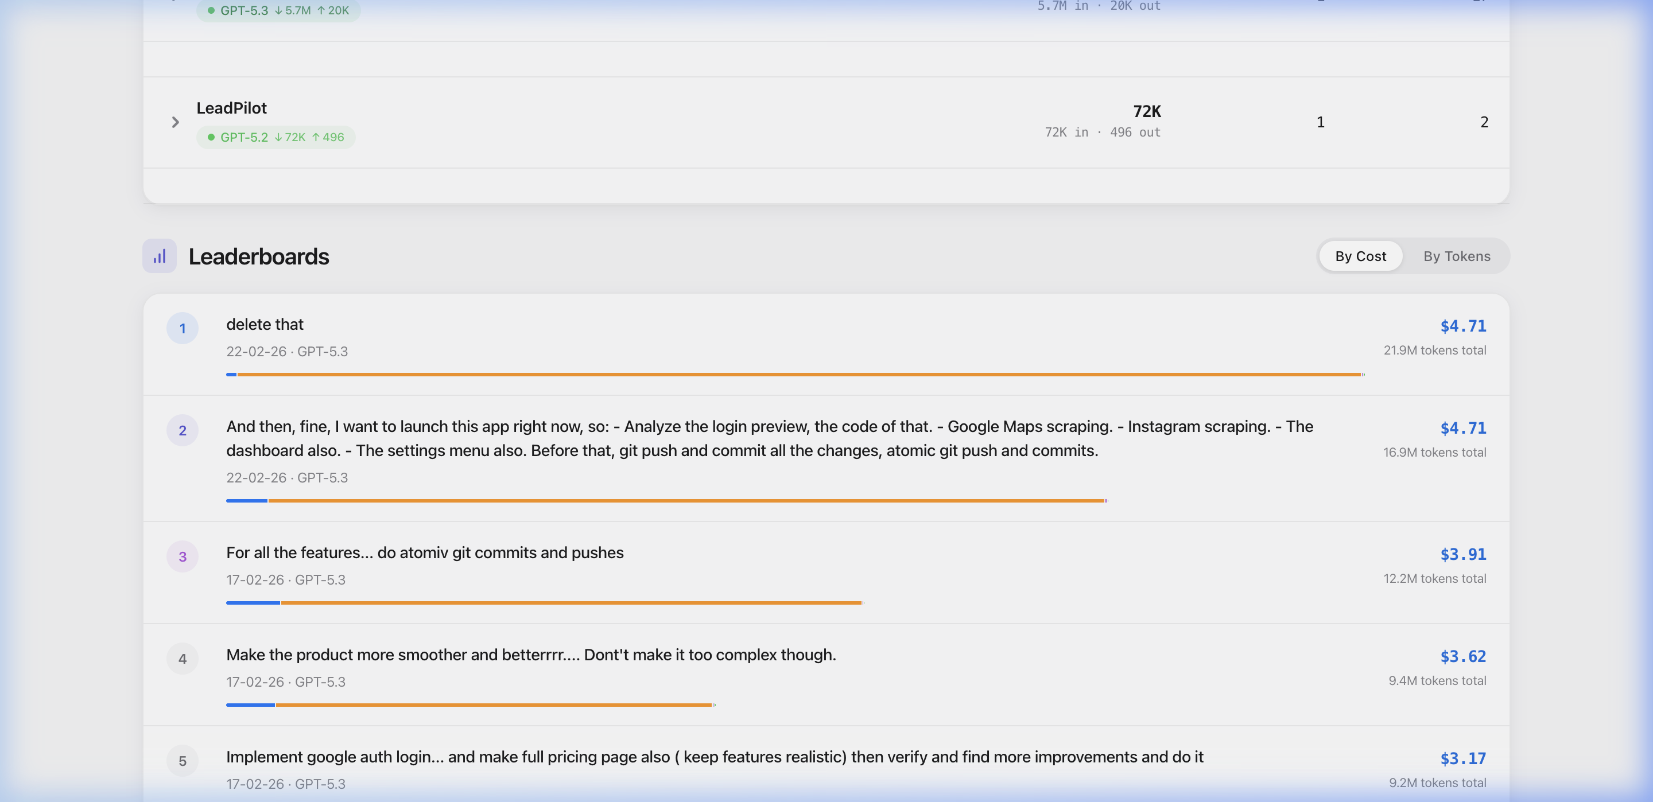
Task: Click the $4.71 cost of 'delete that'
Action: pyautogui.click(x=1462, y=326)
